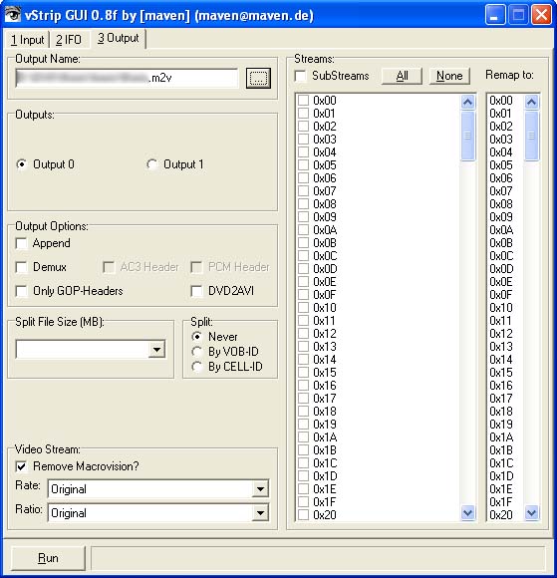The width and height of the screenshot is (557, 578).
Task: Switch to the 2 IFO tab
Action: click(69, 40)
